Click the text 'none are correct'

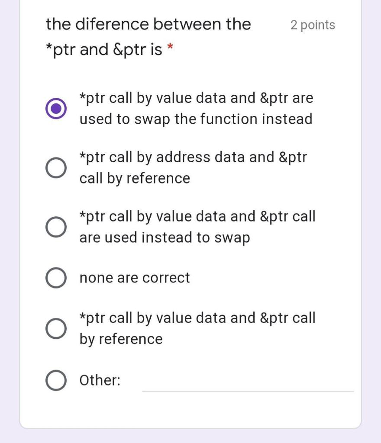click(x=134, y=277)
